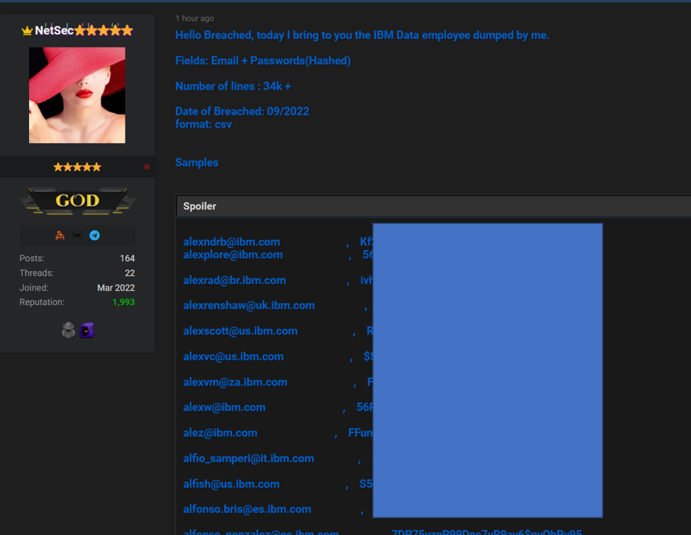Open the orange icon in the contact row
This screenshot has width=691, height=535.
pyautogui.click(x=60, y=235)
